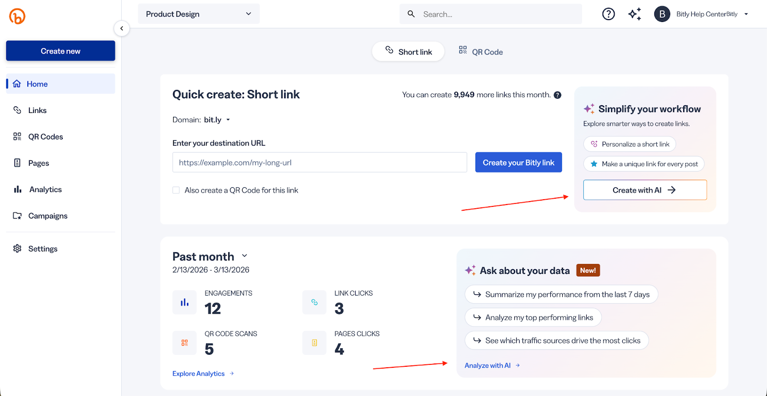The height and width of the screenshot is (396, 767).
Task: Click the Ask about your data heading
Action: (525, 271)
